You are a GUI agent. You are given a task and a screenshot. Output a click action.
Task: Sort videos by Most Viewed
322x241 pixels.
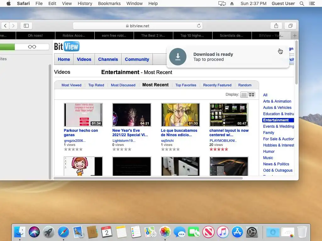(71, 85)
